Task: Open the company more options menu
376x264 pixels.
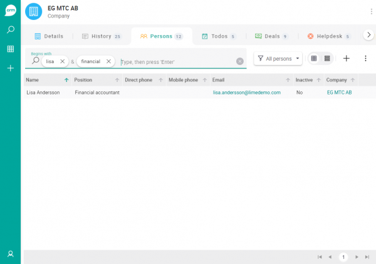Action: coord(371,11)
